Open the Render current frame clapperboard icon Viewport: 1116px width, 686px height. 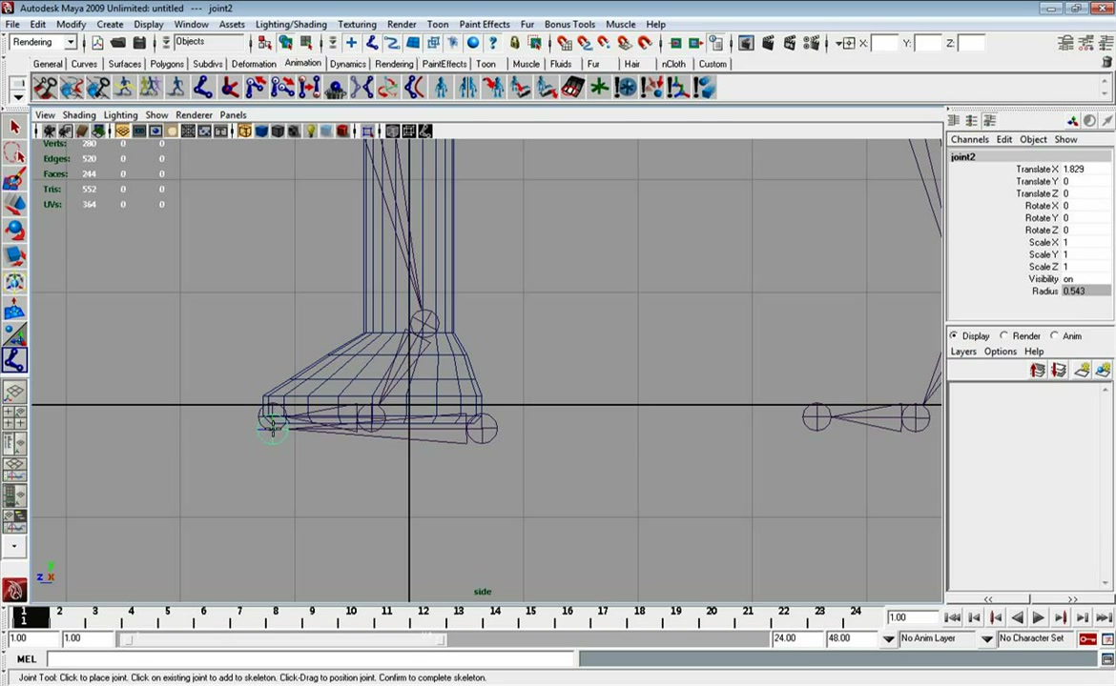(x=768, y=44)
